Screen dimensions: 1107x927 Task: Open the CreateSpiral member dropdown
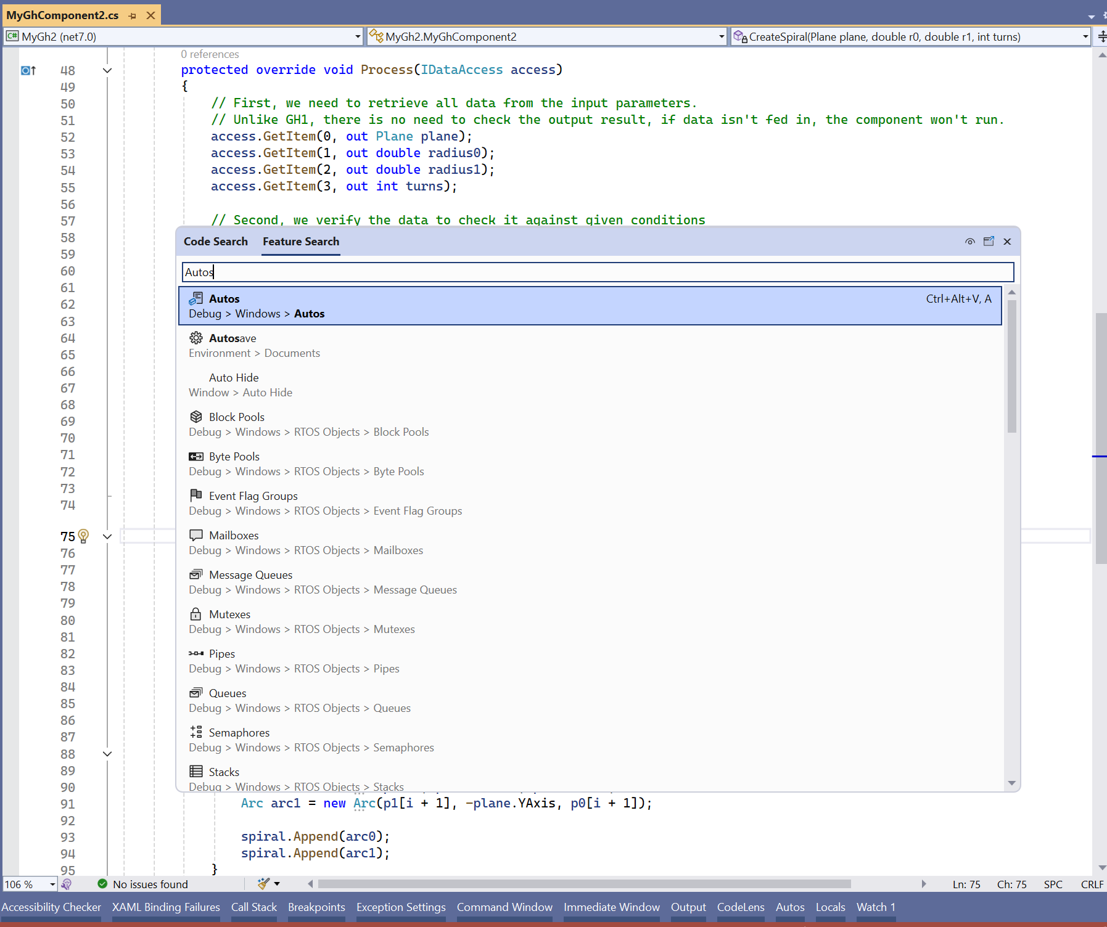point(1085,37)
